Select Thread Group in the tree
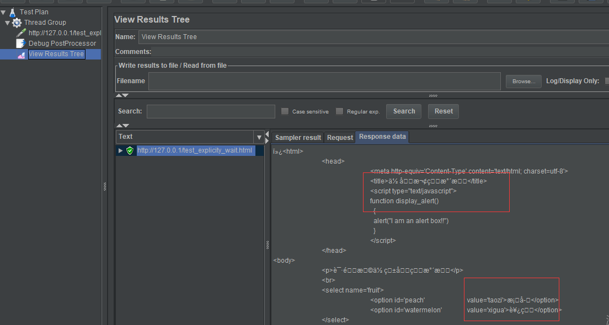609x325 pixels. click(45, 23)
